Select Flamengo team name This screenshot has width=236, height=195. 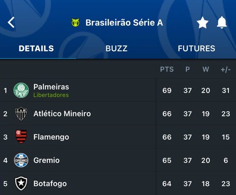[51, 137]
